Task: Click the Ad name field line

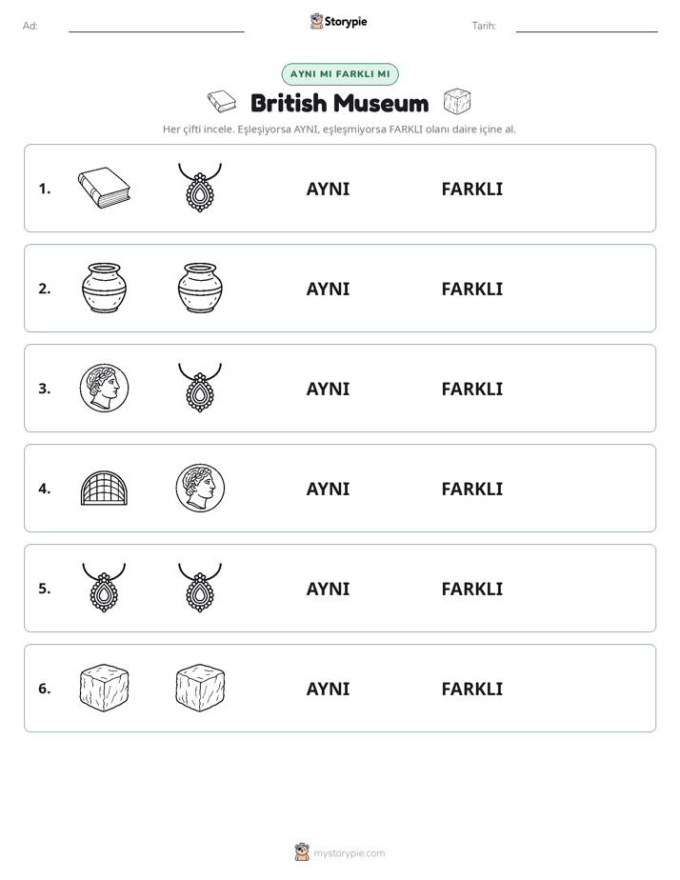Action: coord(156,31)
